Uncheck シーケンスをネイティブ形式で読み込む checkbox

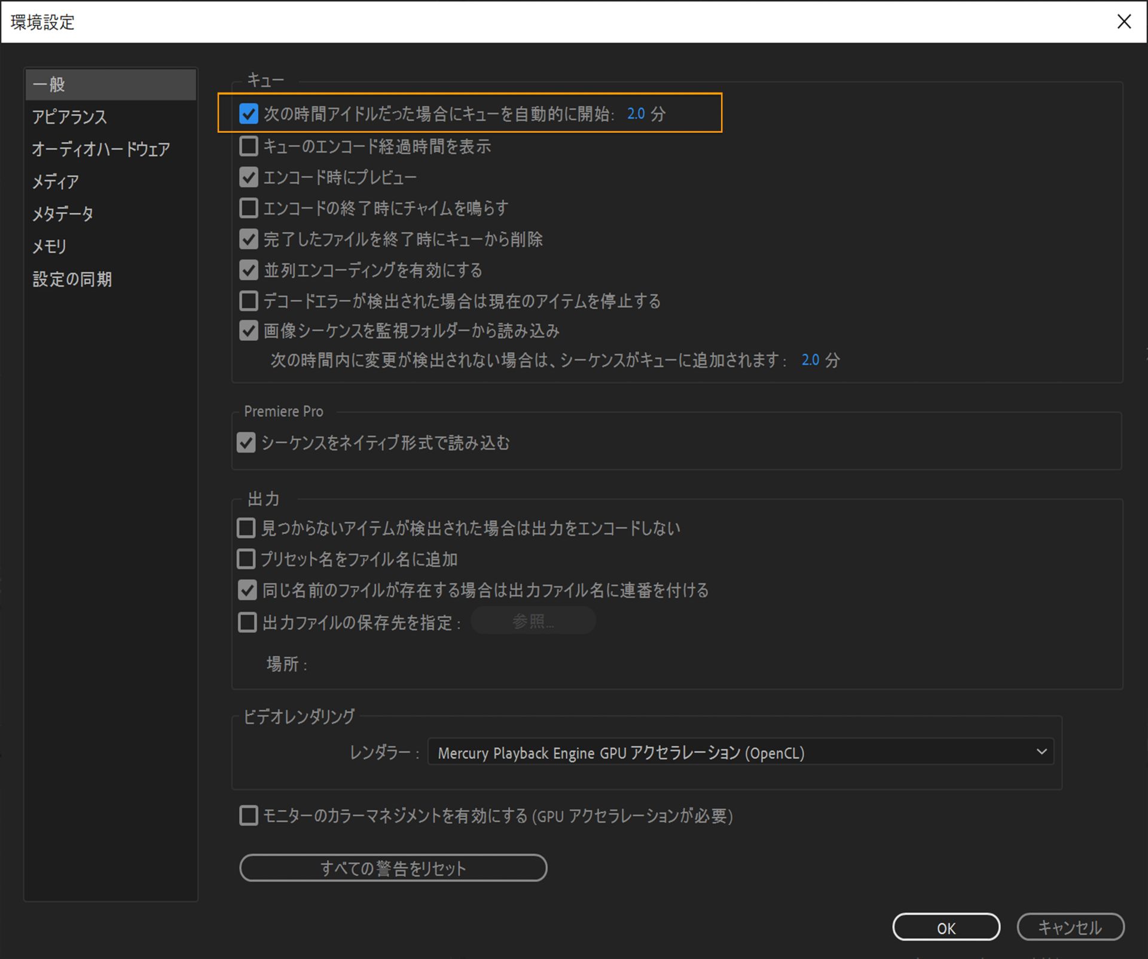pyautogui.click(x=246, y=442)
